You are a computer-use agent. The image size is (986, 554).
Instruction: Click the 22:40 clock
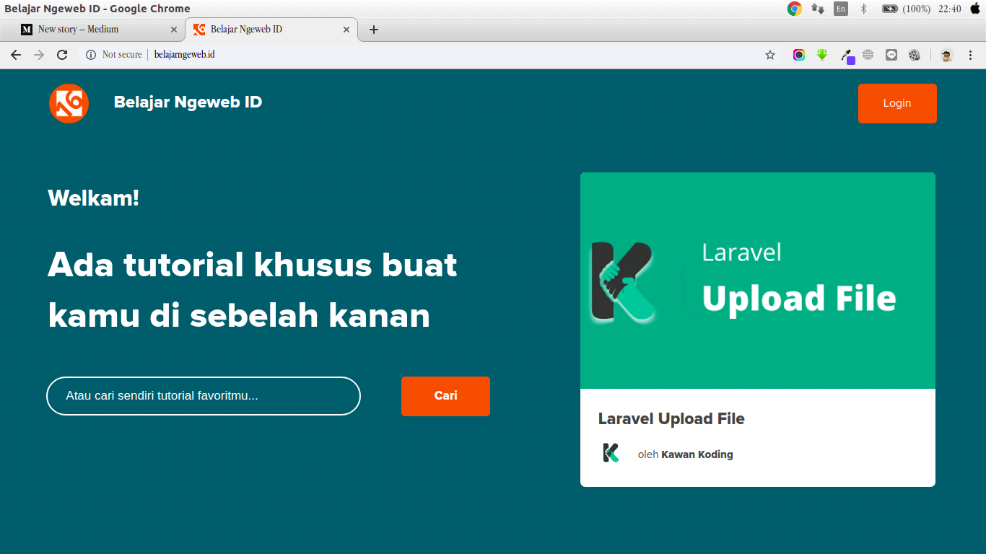click(950, 9)
